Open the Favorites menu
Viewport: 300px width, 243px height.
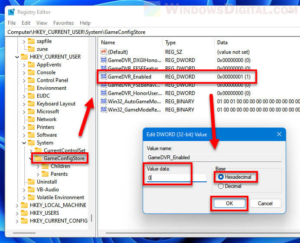[63, 23]
